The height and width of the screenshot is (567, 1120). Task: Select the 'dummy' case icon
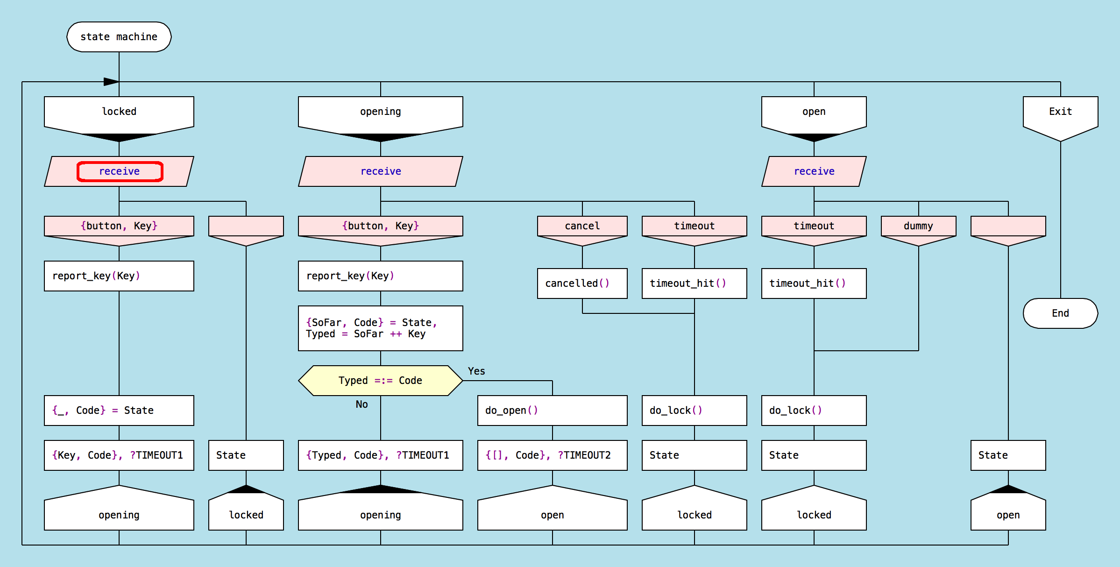click(x=918, y=226)
